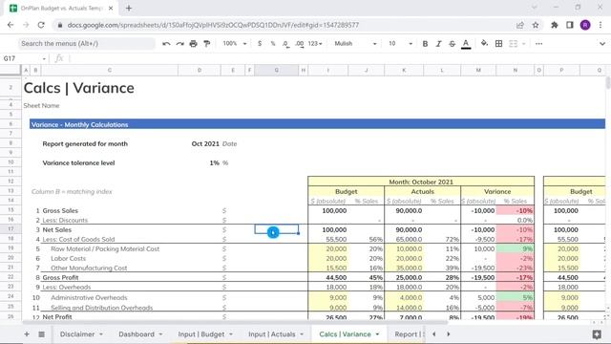The image size is (611, 344).
Task: Open the Calcs | Variance tab dropdown arrow
Action: point(377,334)
